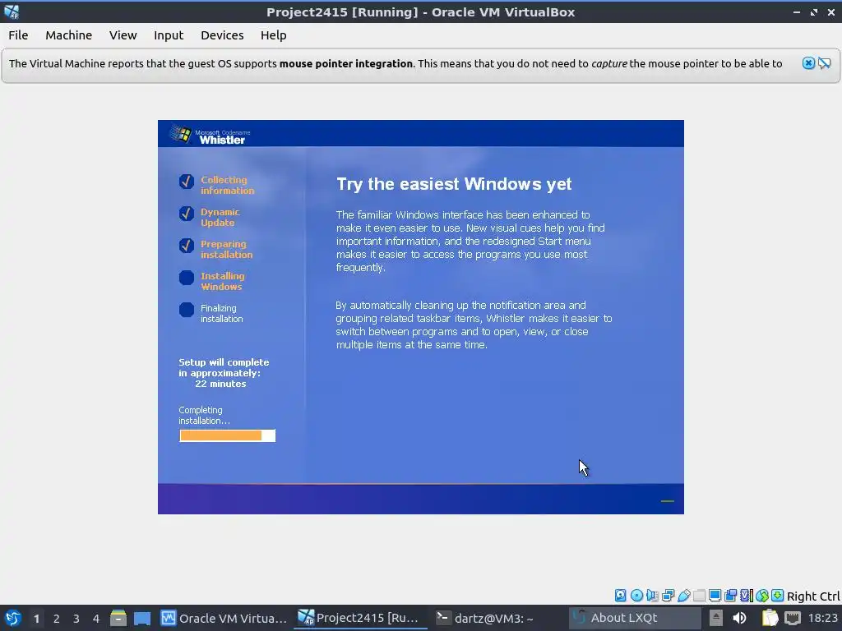
Task: Open the clipboard manager tray icon
Action: pos(770,618)
